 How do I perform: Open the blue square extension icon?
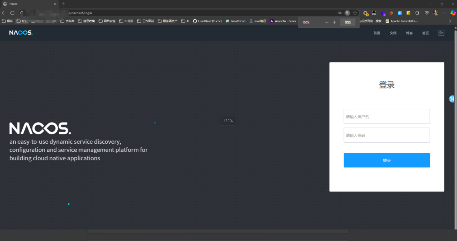(x=400, y=13)
